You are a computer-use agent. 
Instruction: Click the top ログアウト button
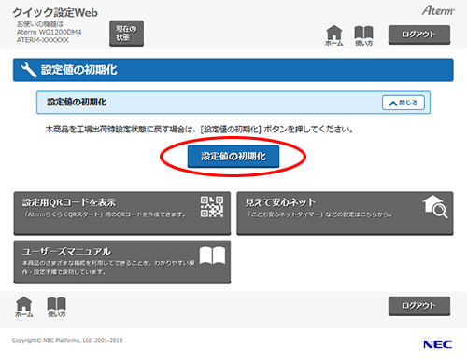coord(419,35)
